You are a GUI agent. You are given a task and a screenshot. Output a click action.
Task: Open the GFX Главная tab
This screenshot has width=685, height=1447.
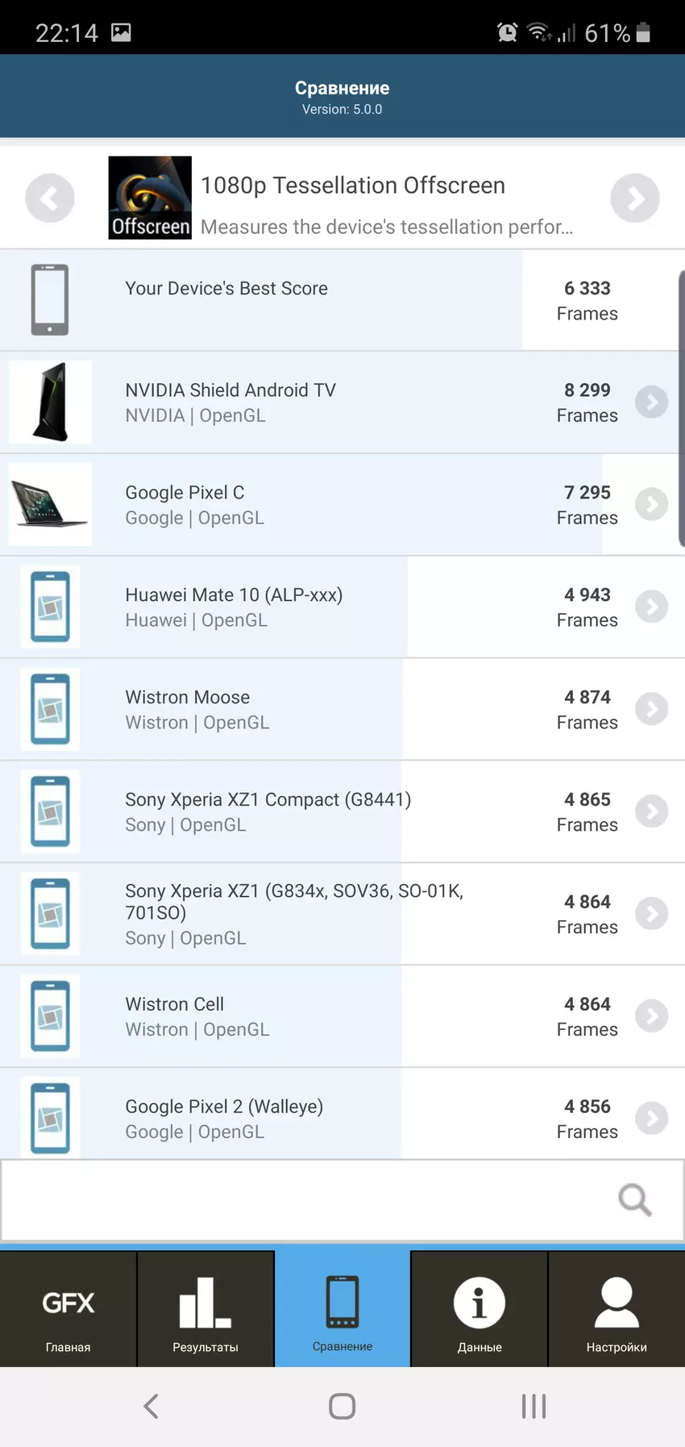[68, 1309]
